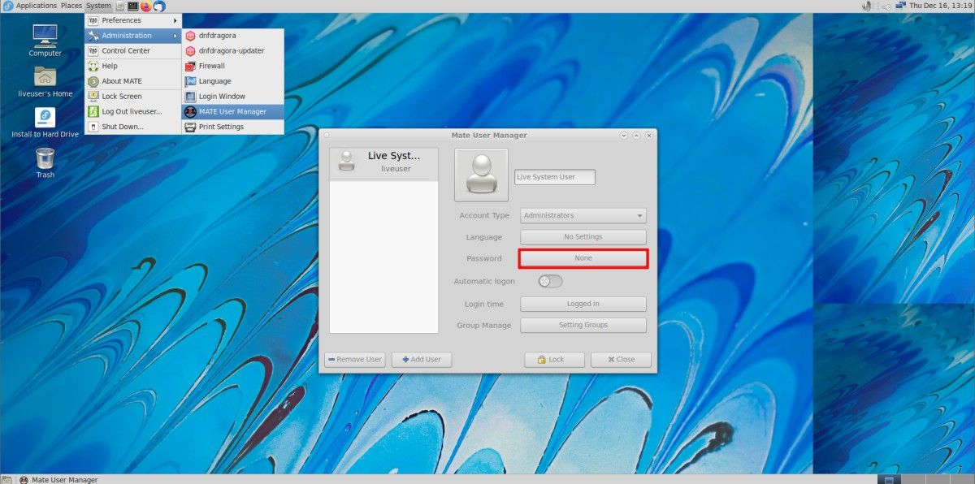
Task: Click the Add User button
Action: click(421, 359)
